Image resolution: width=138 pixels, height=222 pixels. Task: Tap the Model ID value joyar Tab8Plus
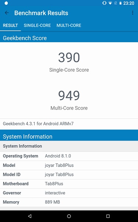pos(59,174)
